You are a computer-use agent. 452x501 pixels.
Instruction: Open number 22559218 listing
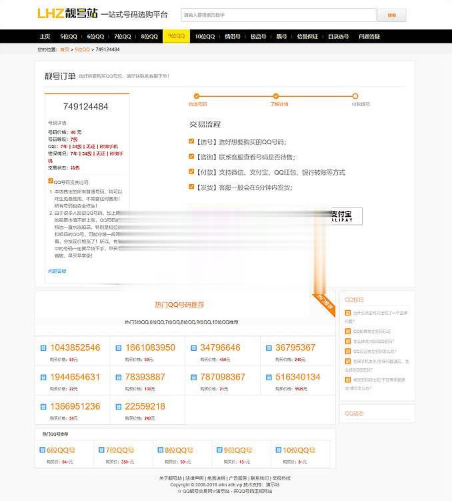(145, 406)
